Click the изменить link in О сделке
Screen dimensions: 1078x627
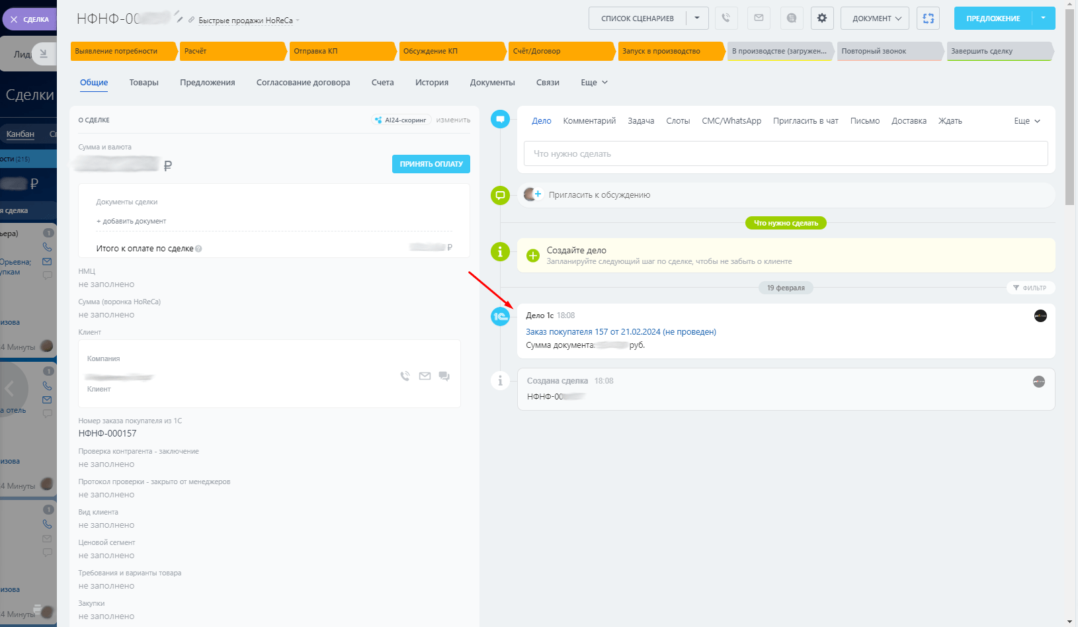(x=453, y=120)
